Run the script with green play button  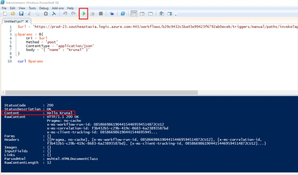click(83, 14)
